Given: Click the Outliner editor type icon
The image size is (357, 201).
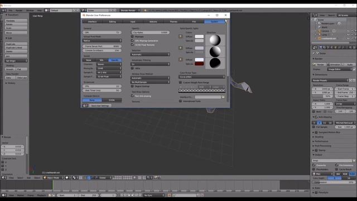Looking at the screenshot, I should [x=315, y=15].
